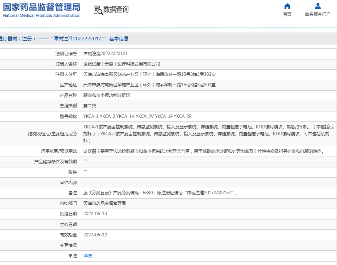Open the 政务服务门户 user icon
Viewport: 337px width, 265px height.
[317, 6]
